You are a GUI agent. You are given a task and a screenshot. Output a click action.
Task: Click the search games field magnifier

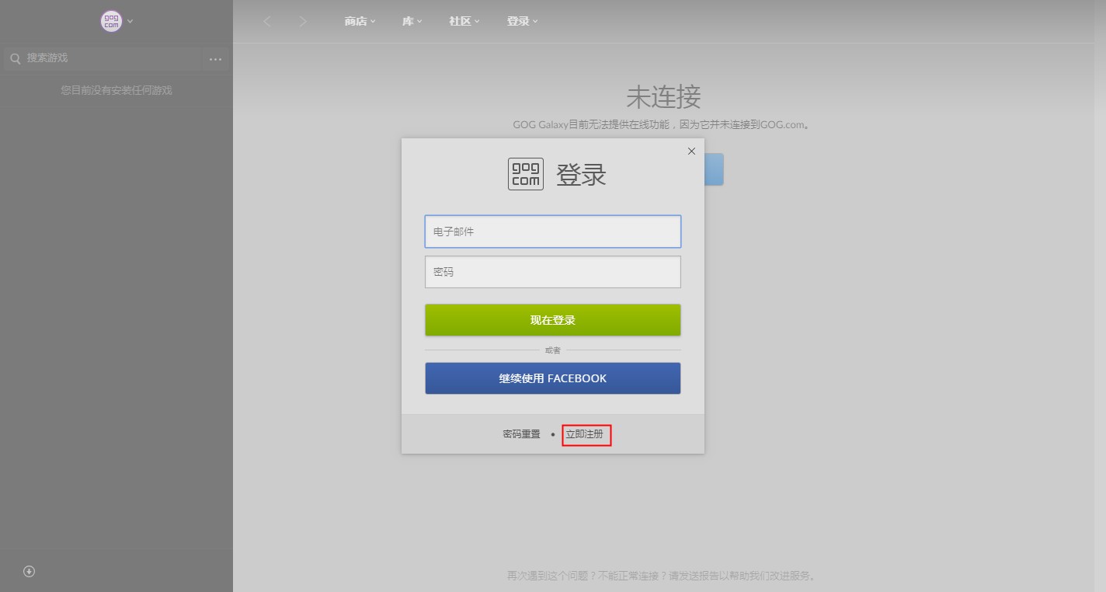tap(15, 58)
